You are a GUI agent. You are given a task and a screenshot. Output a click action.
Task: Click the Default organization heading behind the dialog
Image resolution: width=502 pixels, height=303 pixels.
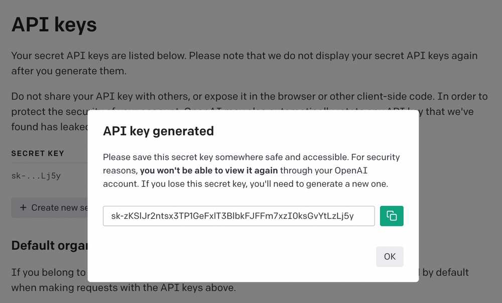point(49,245)
